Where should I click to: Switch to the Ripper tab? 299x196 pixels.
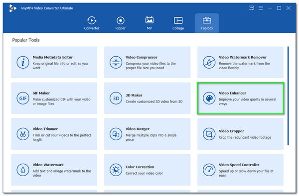120,23
